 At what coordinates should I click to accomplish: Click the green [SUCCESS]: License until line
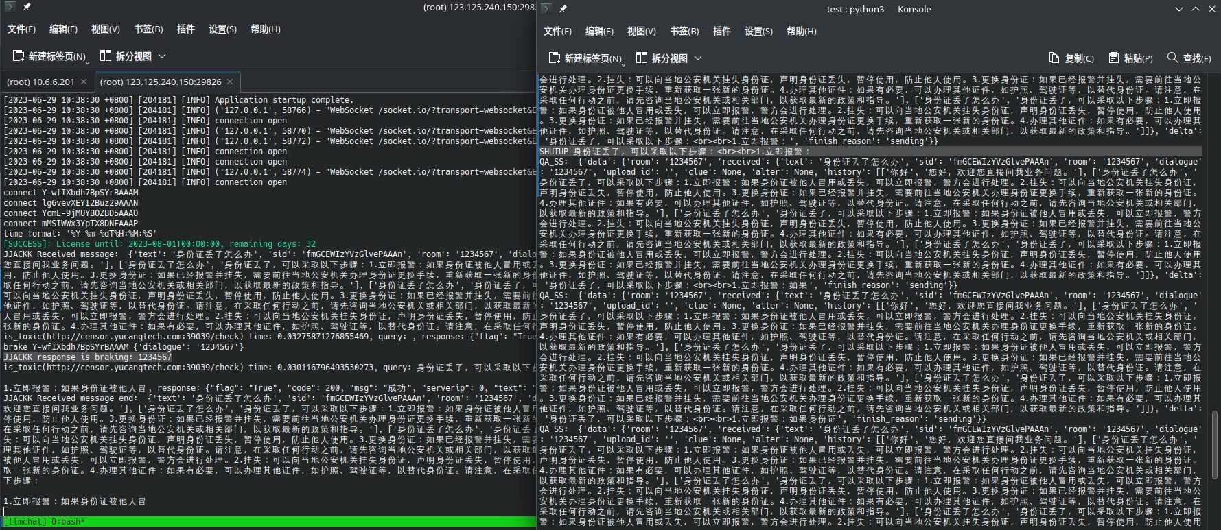159,244
